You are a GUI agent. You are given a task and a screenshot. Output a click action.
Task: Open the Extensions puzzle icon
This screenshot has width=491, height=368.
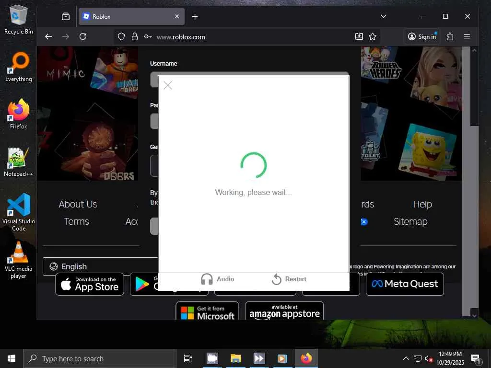(450, 36)
